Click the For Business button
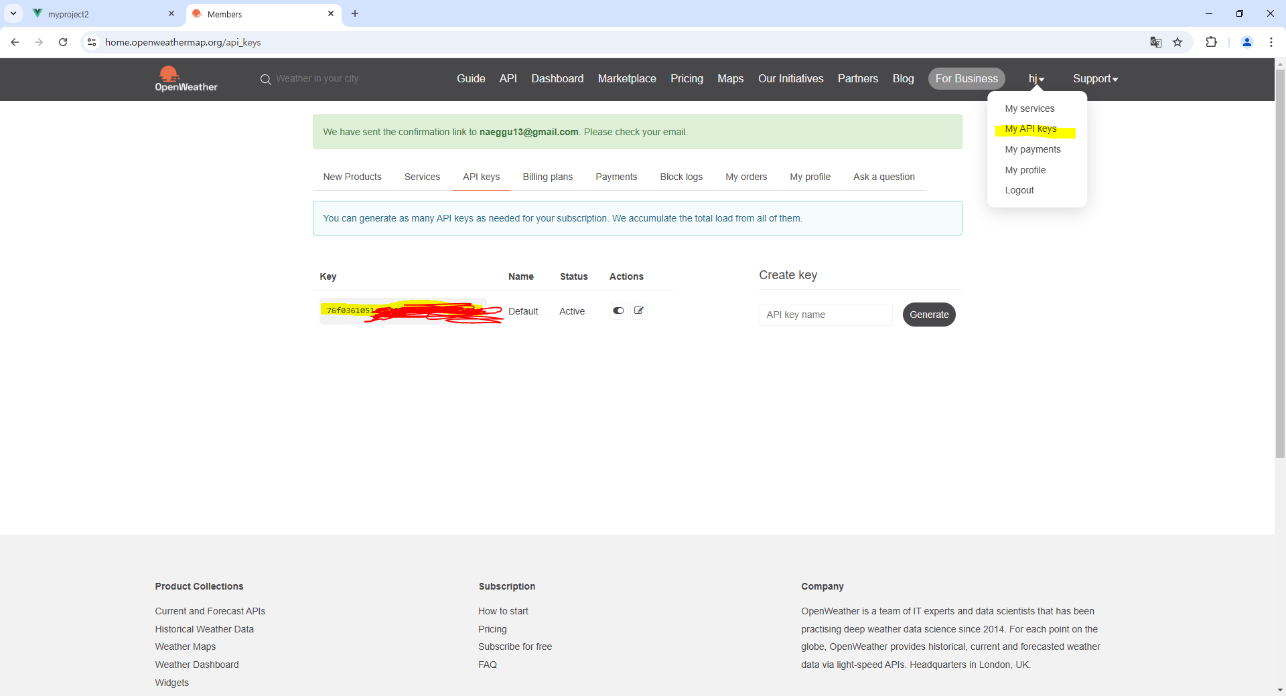This screenshot has height=696, width=1286. pyautogui.click(x=967, y=79)
